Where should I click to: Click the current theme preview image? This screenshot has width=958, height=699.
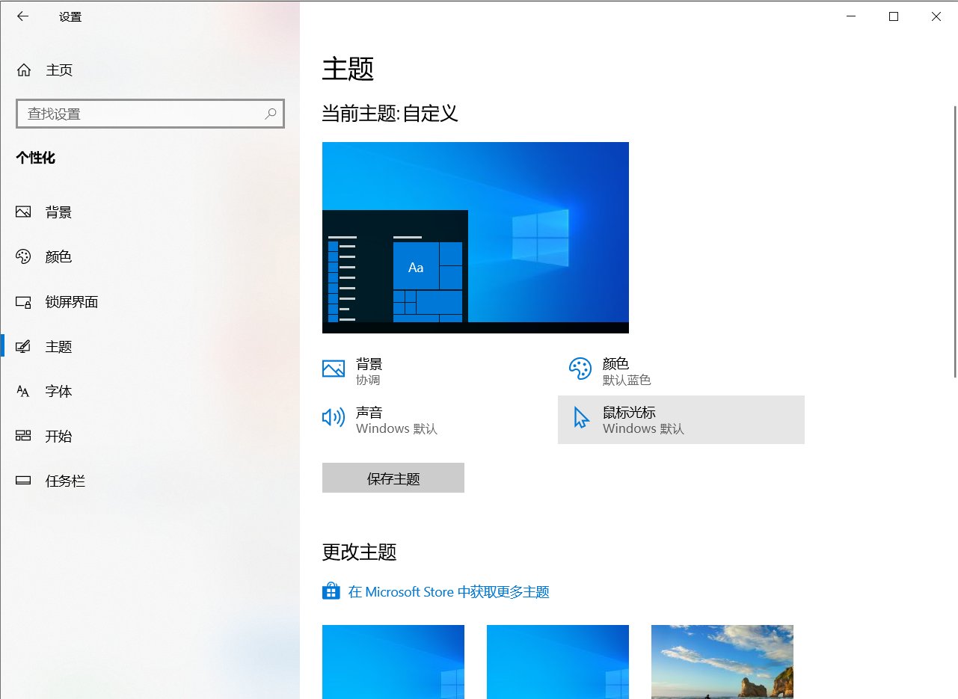[x=475, y=237]
